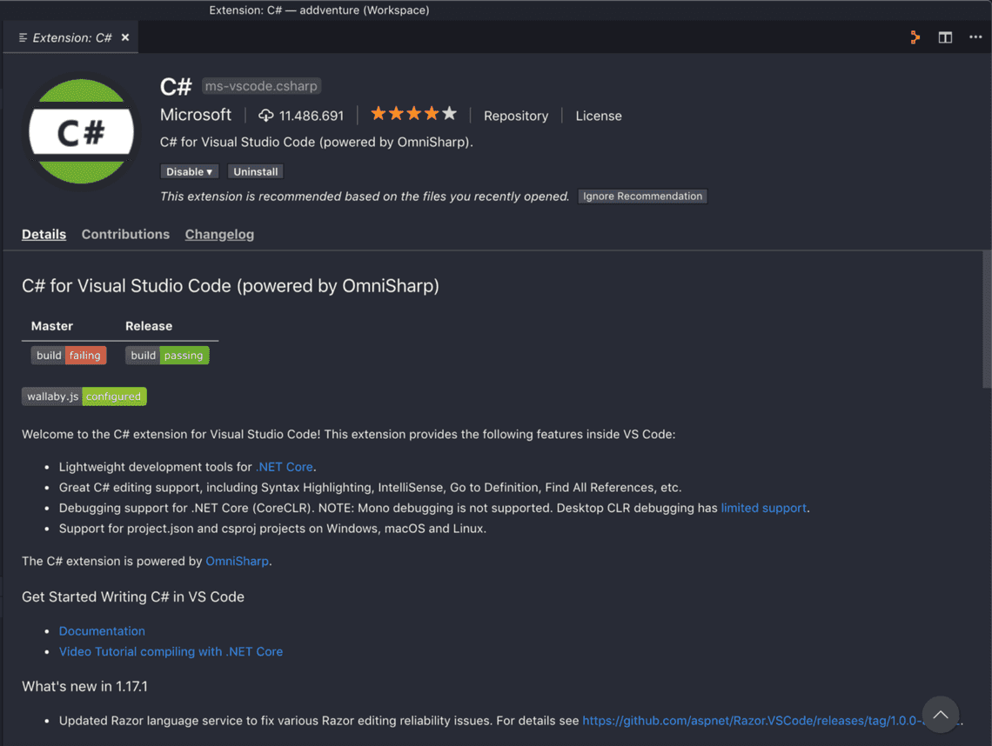Open the Changelog tab
Screen dimensions: 992x746
[x=219, y=234]
